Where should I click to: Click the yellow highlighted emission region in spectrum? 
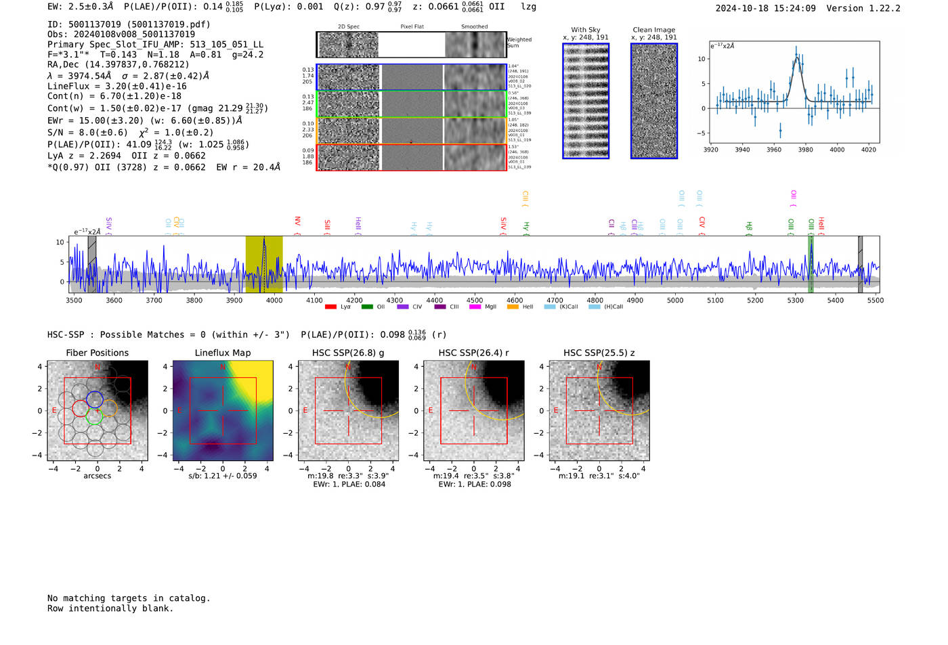point(264,265)
